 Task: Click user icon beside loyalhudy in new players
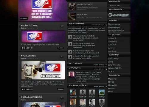[x=109, y=41]
